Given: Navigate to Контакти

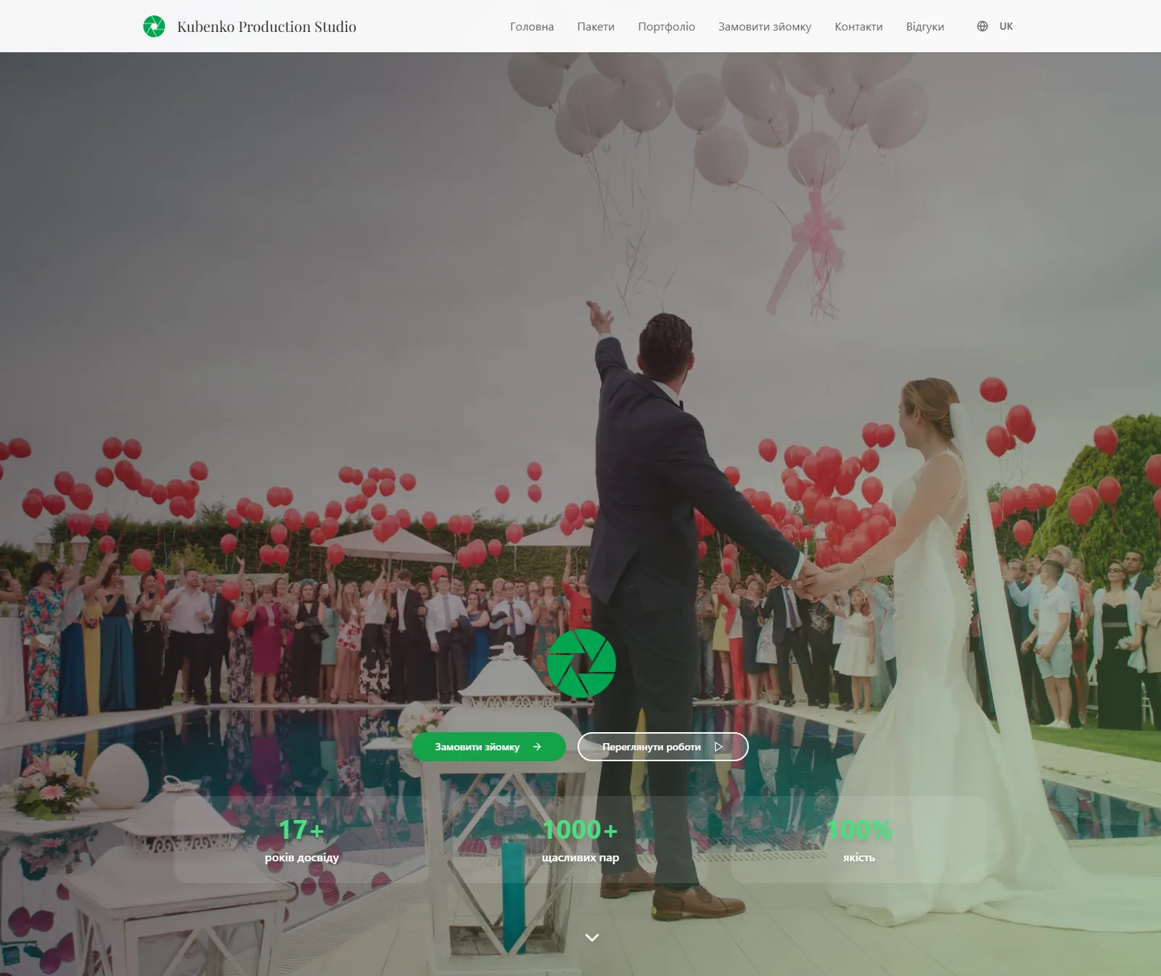Looking at the screenshot, I should pos(858,27).
